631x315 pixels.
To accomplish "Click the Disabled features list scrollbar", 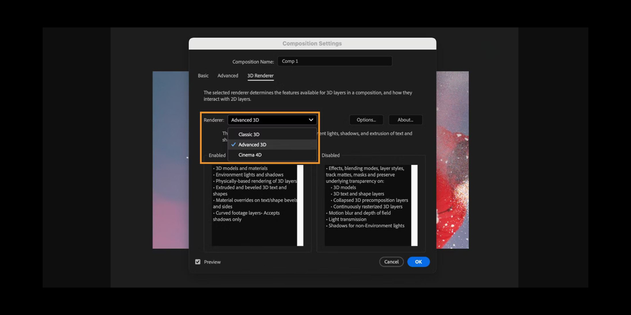I will coord(414,205).
